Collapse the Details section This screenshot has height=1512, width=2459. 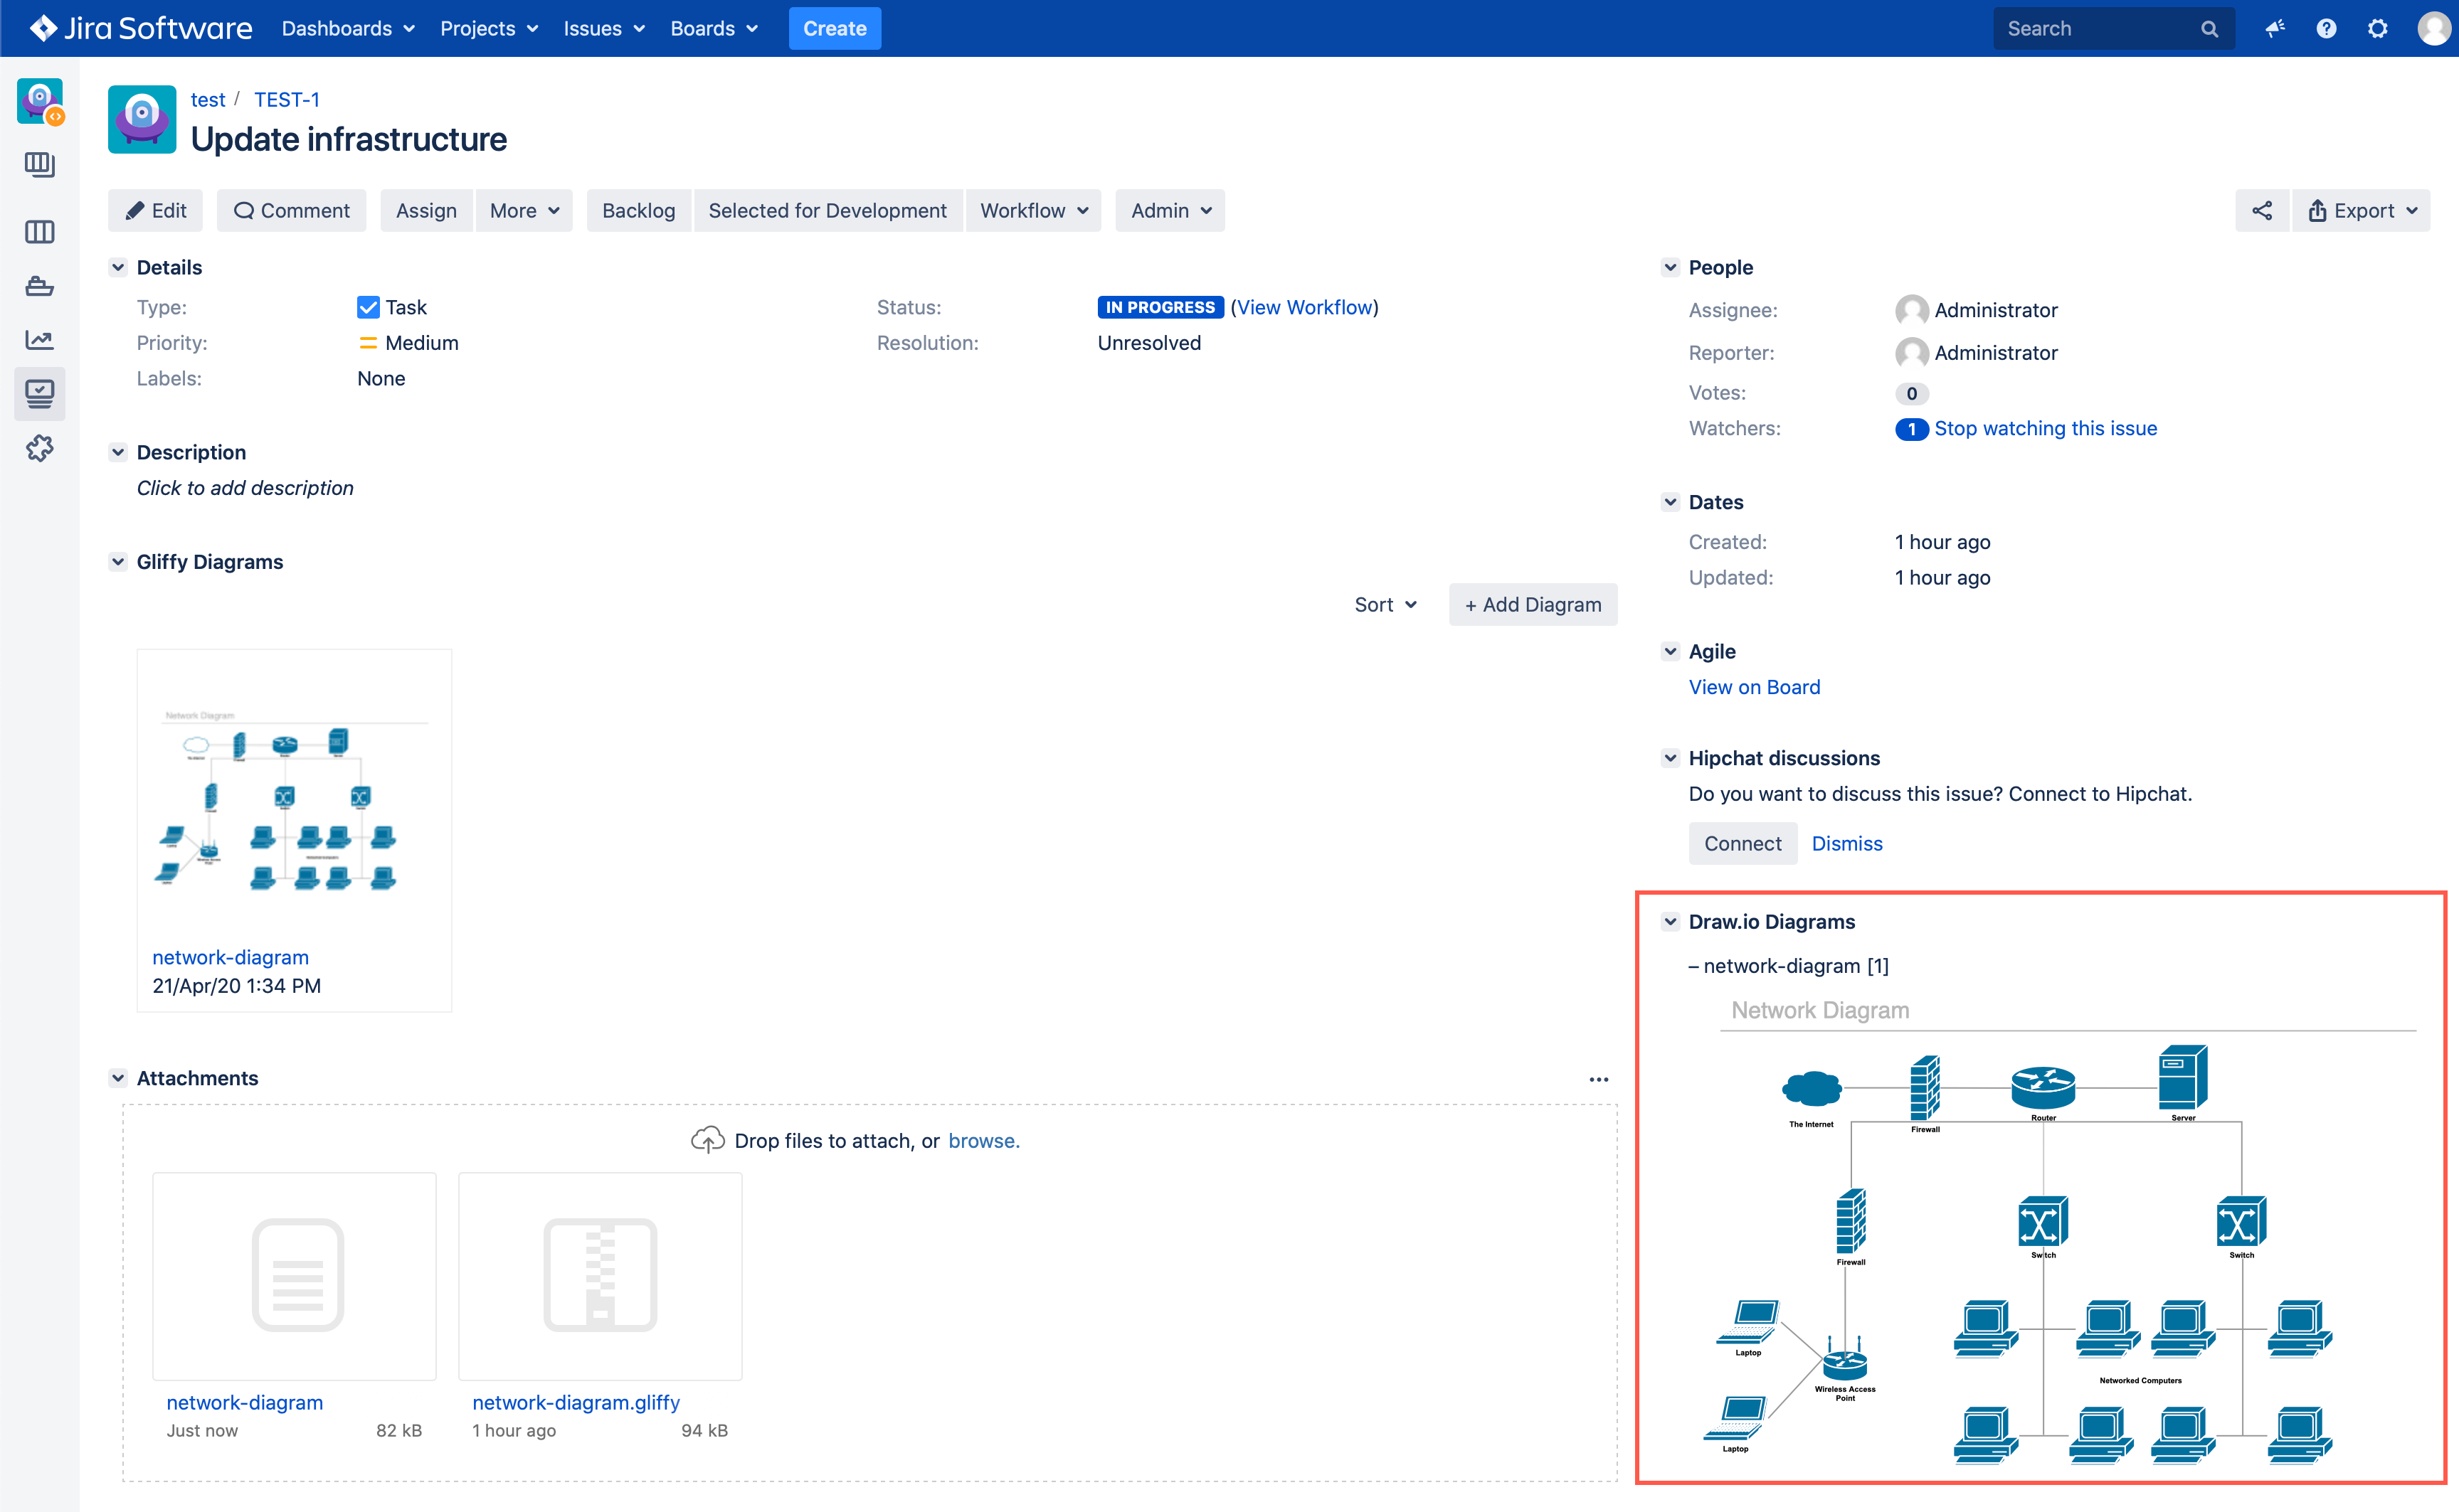pyautogui.click(x=118, y=267)
